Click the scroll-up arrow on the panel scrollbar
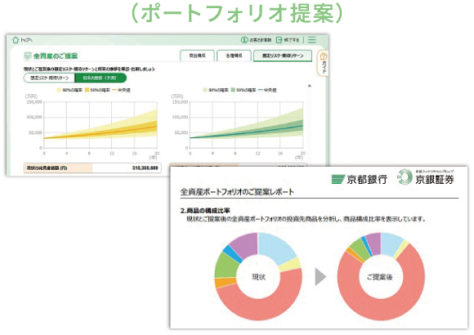The height and width of the screenshot is (335, 474). click(309, 86)
